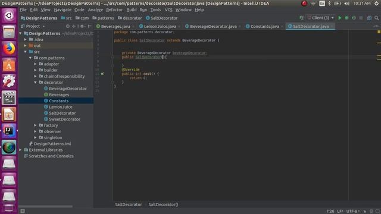Launch Firefox from the dock
The height and width of the screenshot is (214, 381).
(9, 49)
